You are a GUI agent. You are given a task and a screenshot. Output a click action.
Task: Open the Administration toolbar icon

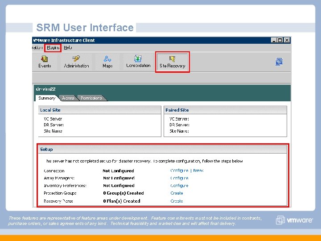(76, 62)
